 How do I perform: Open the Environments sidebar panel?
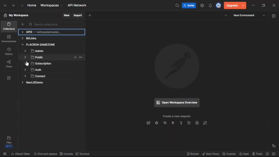click(x=9, y=38)
